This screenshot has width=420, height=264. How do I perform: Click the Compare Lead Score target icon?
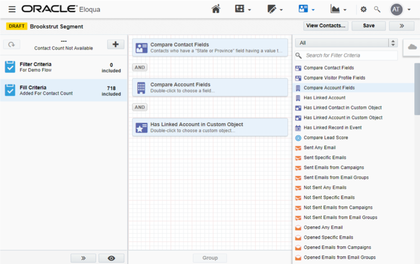pyautogui.click(x=298, y=138)
